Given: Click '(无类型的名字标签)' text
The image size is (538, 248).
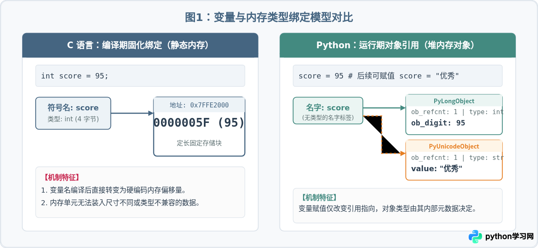Looking at the screenshot, I should [x=328, y=118].
